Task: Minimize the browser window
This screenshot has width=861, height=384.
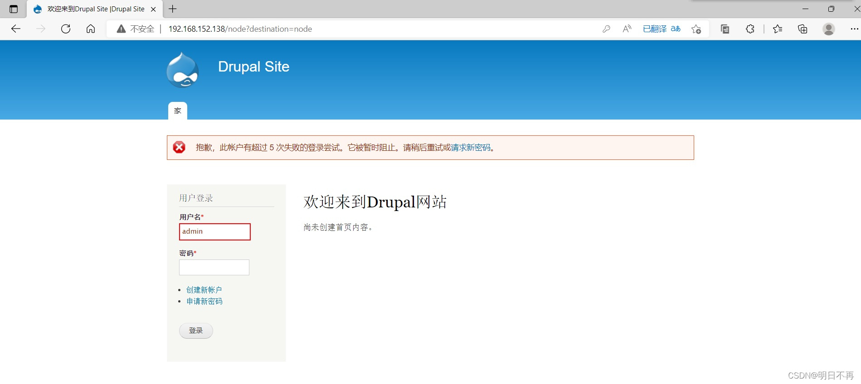Action: point(805,9)
